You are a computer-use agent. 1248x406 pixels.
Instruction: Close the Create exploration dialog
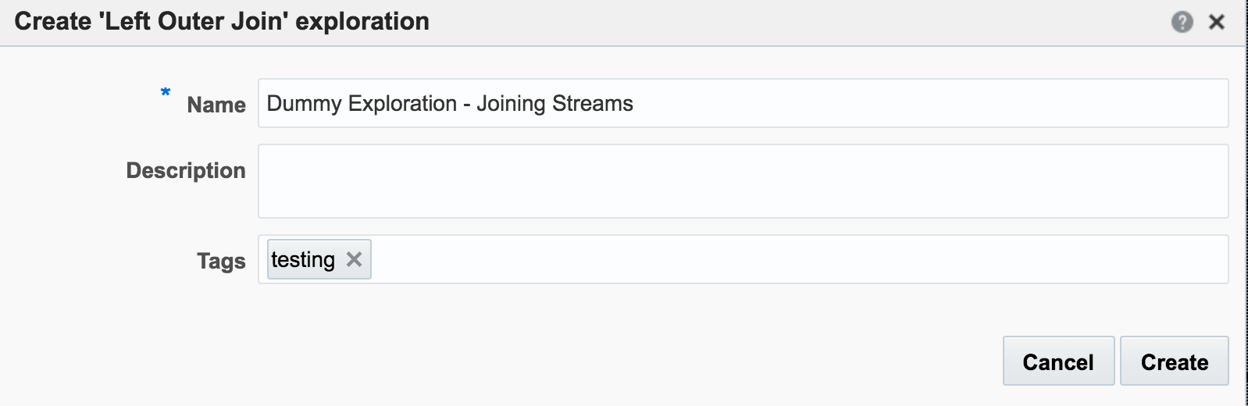1216,22
